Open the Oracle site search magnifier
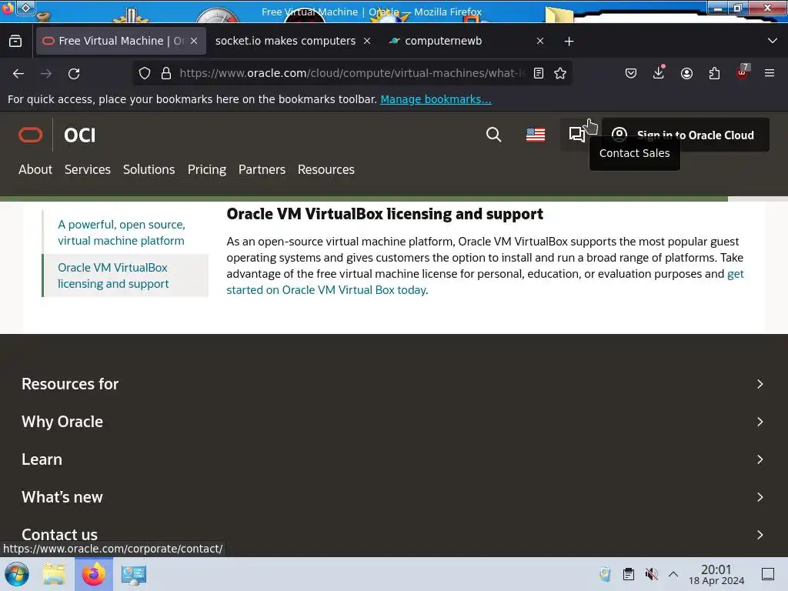788x591 pixels. pyautogui.click(x=493, y=135)
